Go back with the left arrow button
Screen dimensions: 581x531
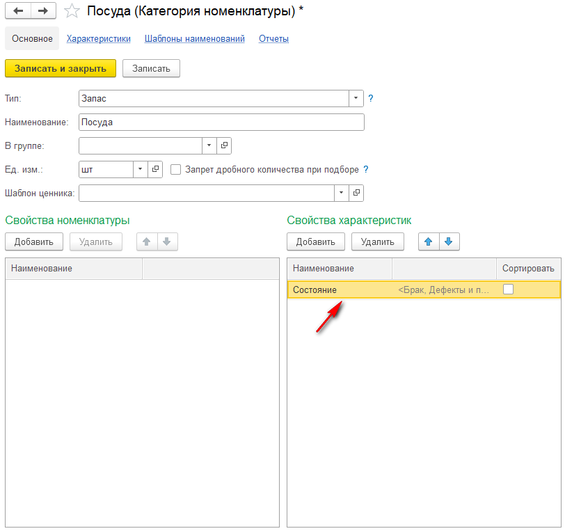point(18,10)
